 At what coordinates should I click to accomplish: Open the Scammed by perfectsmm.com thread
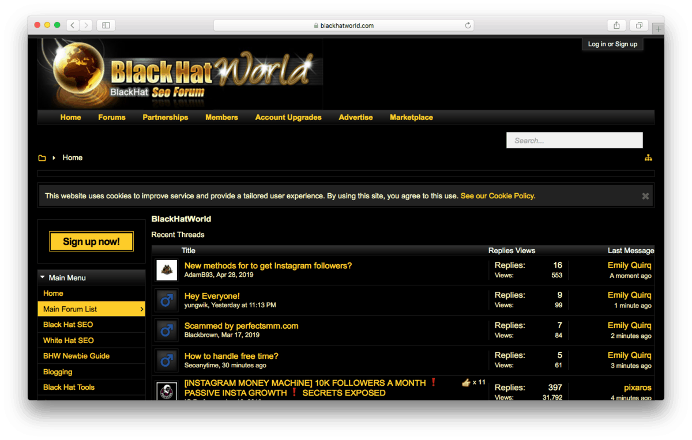(240, 325)
